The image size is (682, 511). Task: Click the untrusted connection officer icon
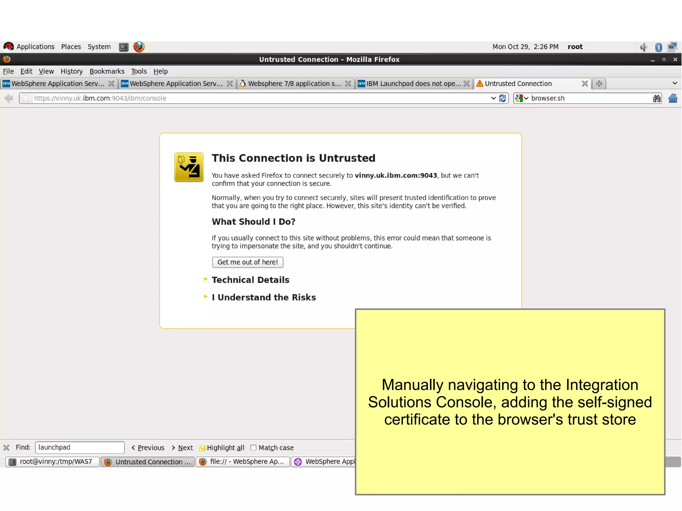coord(189,167)
